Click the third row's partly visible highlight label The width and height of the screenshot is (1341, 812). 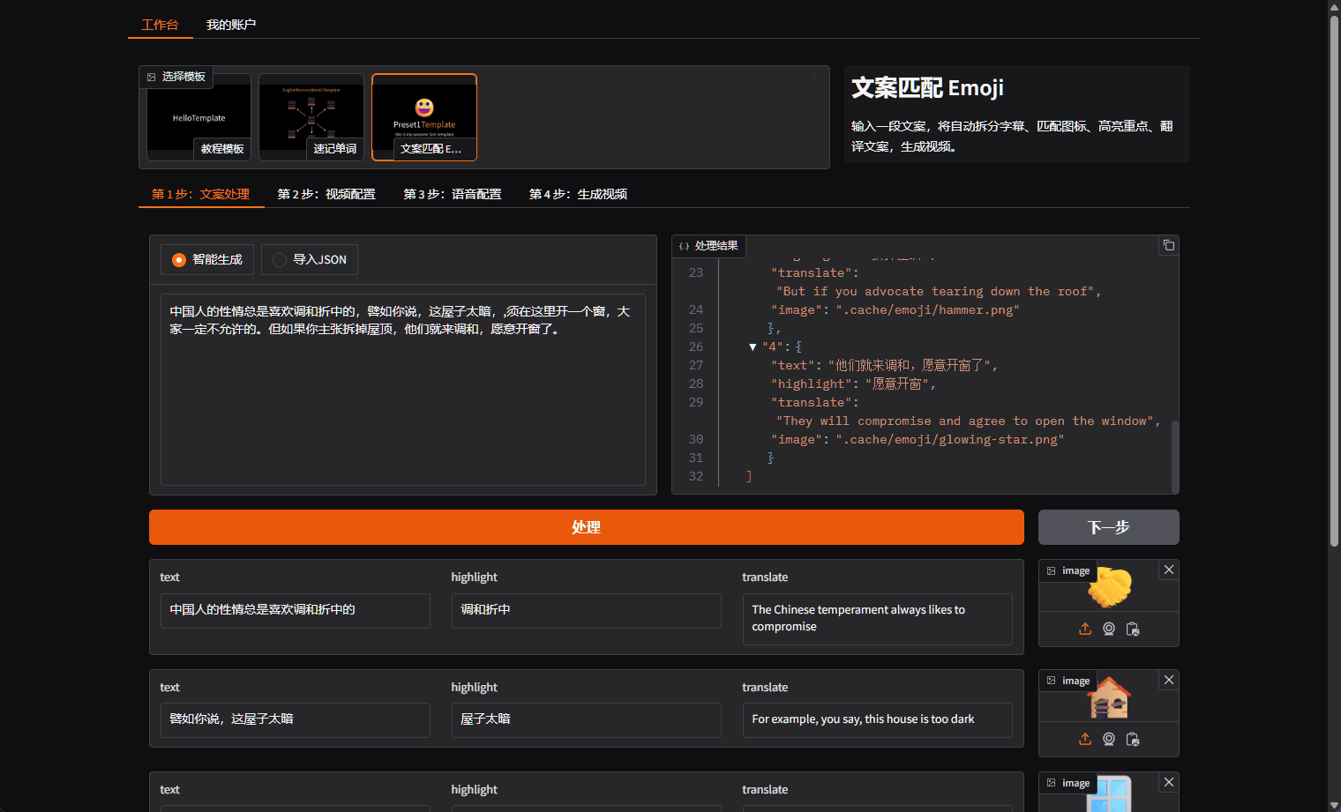tap(474, 790)
